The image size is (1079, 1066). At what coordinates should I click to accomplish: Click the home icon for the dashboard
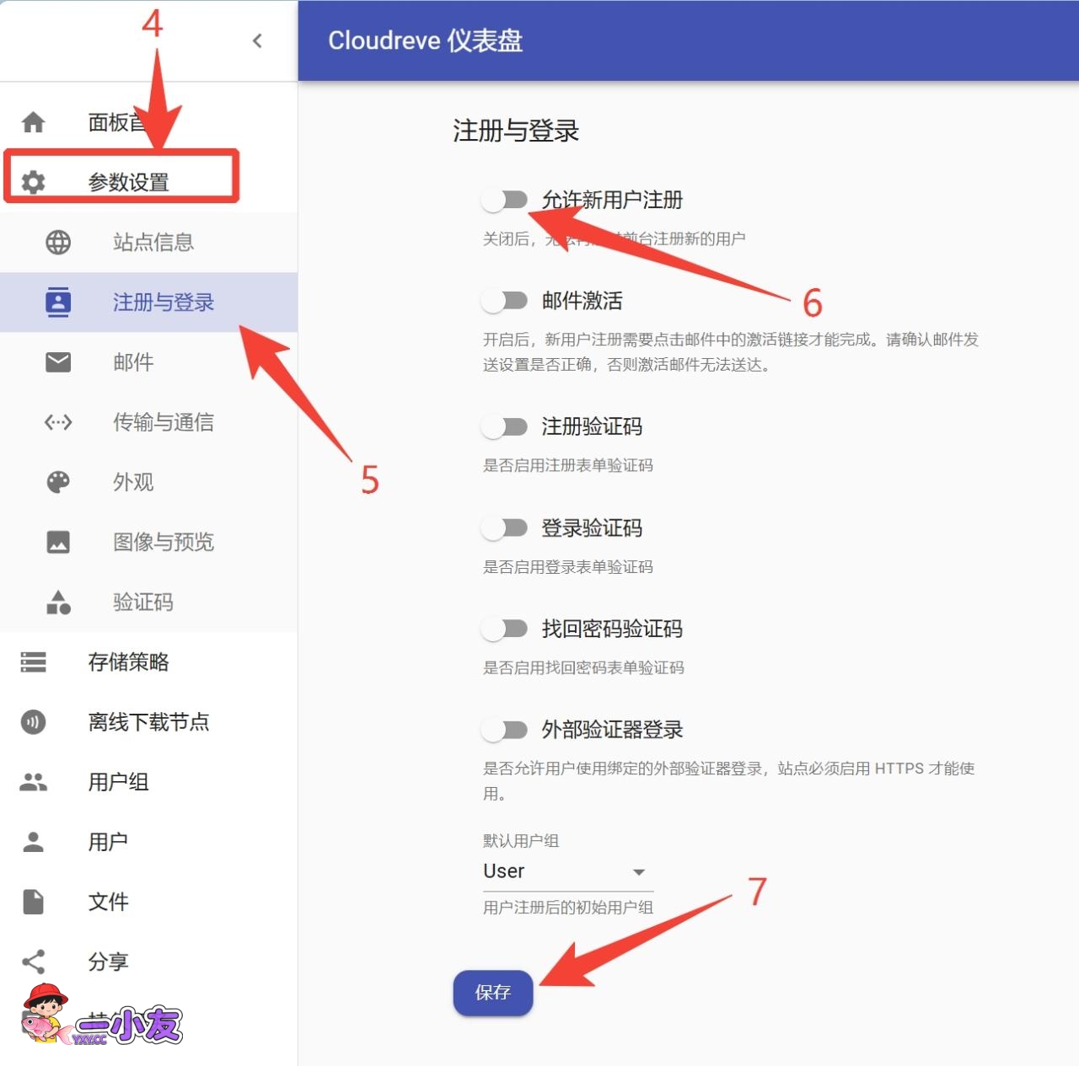pyautogui.click(x=33, y=122)
